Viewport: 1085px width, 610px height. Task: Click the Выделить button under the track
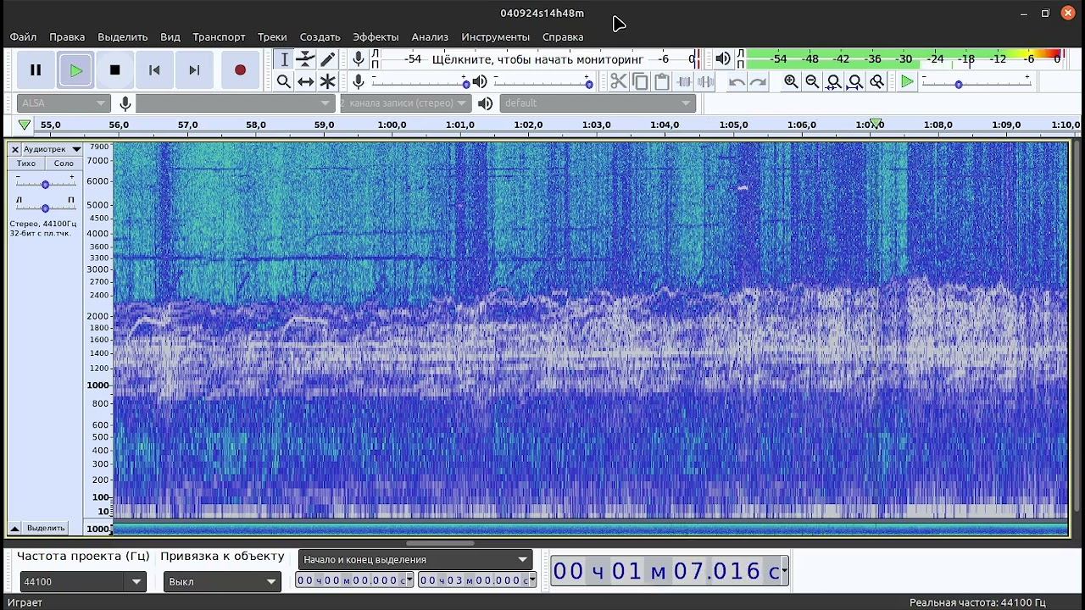46,528
